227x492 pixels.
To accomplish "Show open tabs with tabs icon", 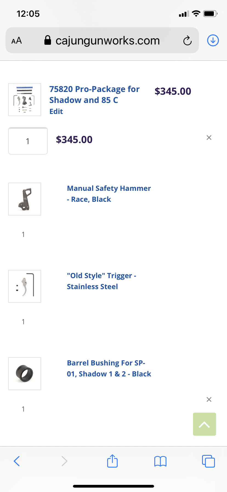I will click(x=208, y=461).
